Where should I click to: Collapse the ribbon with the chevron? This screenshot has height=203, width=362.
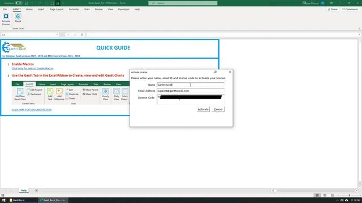[x=359, y=29]
